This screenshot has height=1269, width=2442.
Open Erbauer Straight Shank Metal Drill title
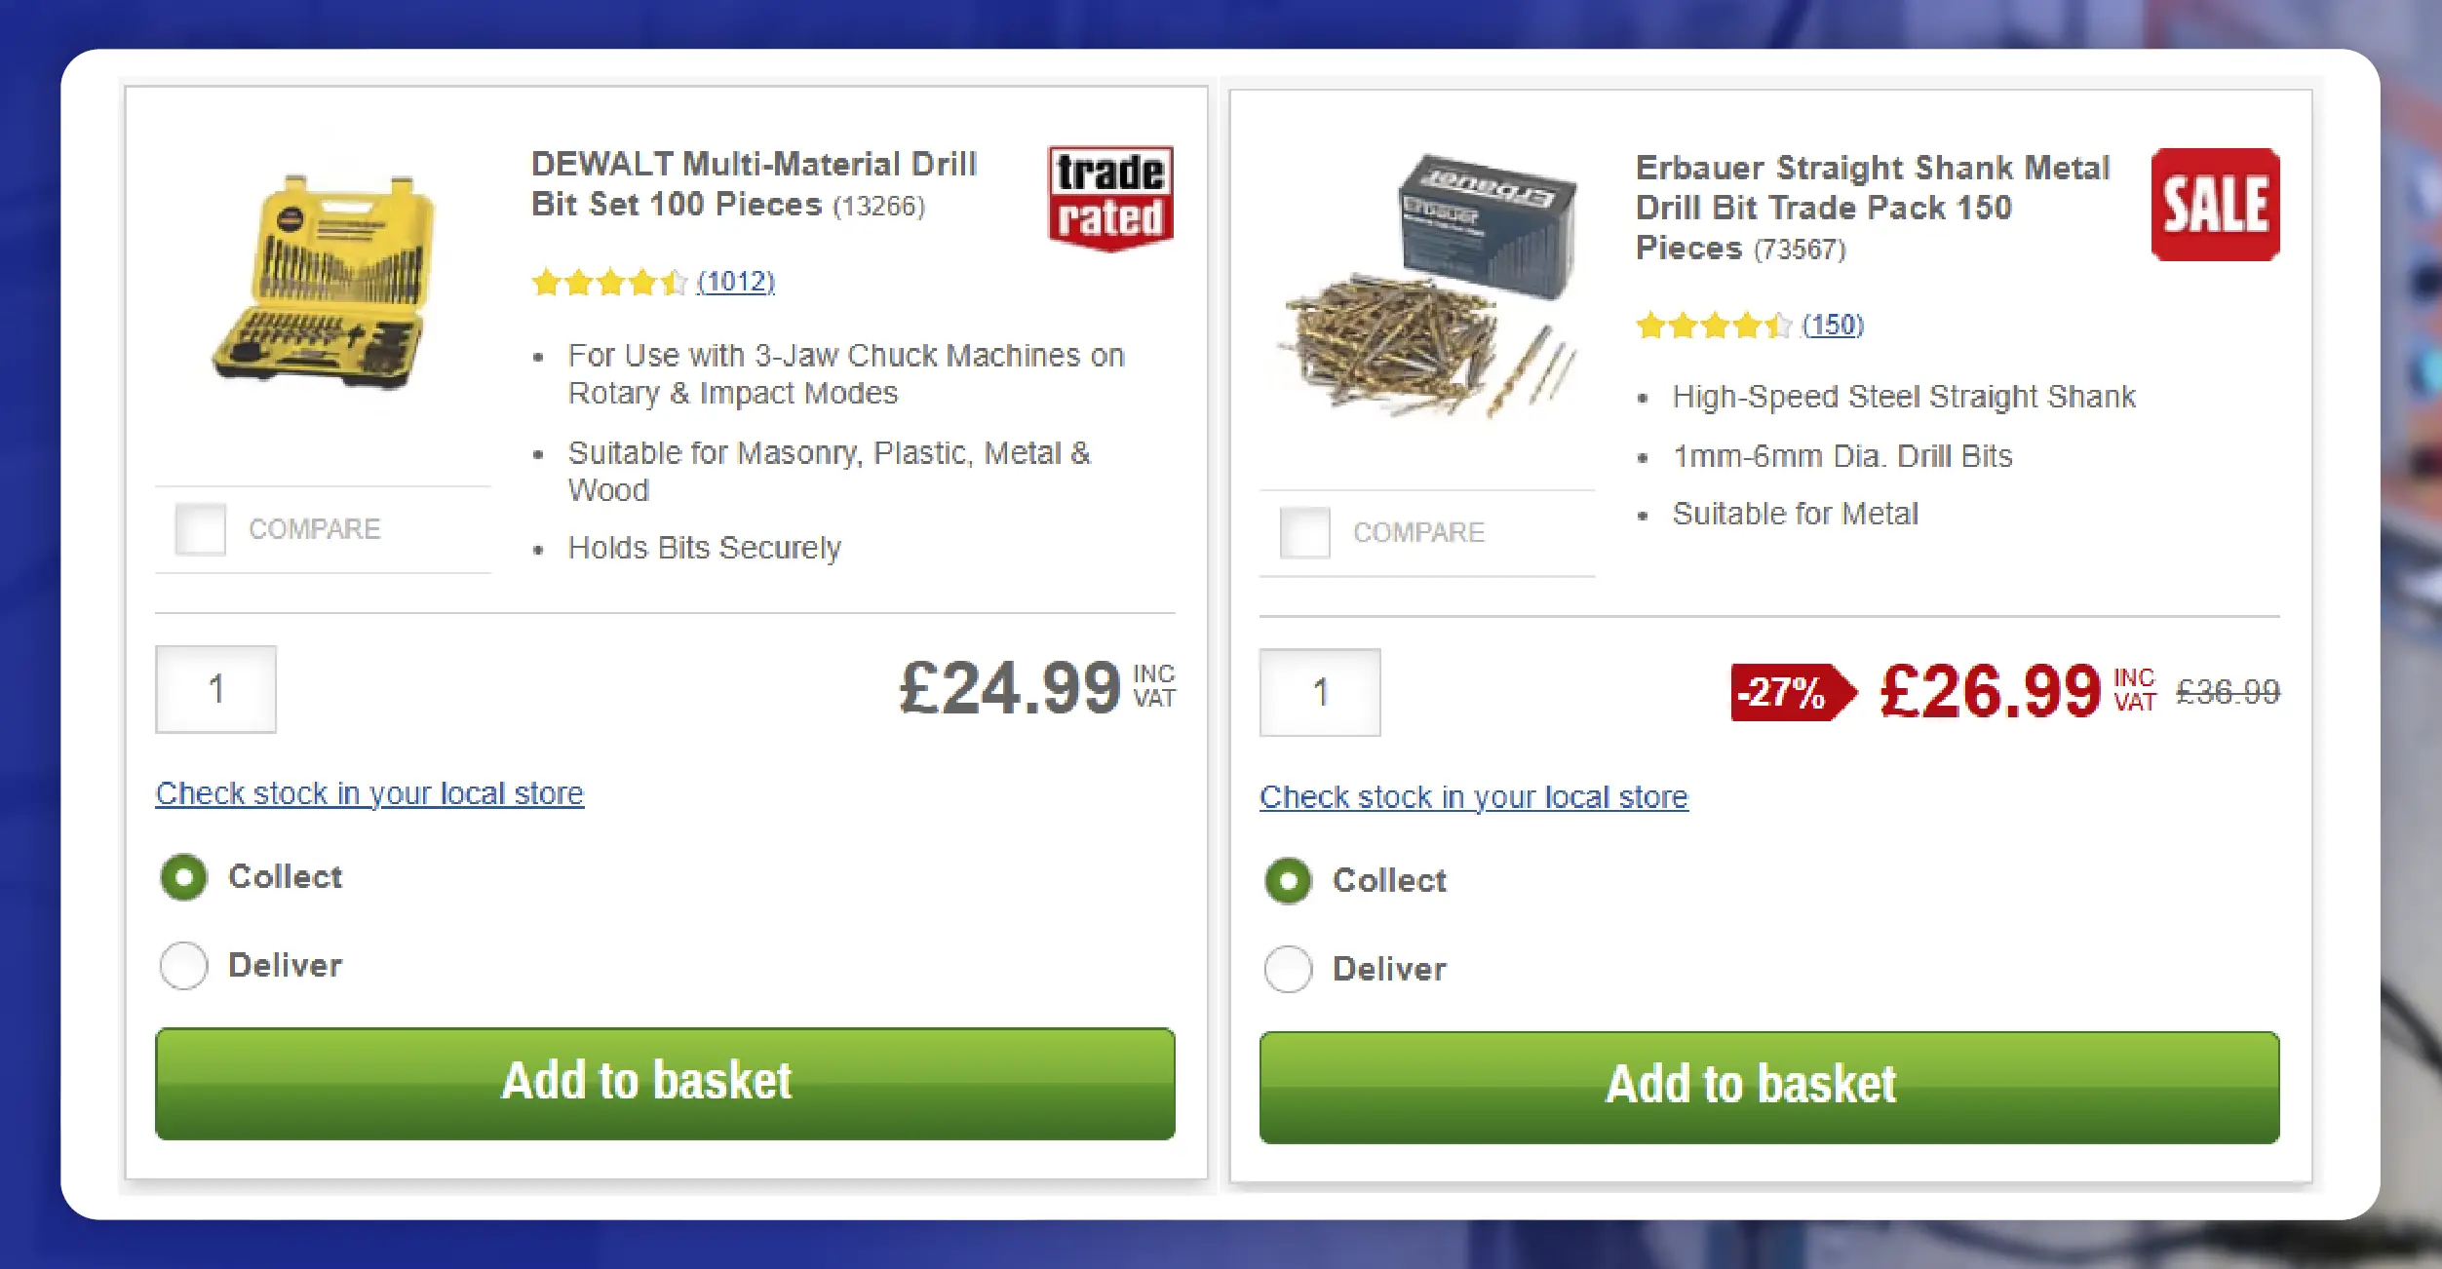pyautogui.click(x=1872, y=208)
